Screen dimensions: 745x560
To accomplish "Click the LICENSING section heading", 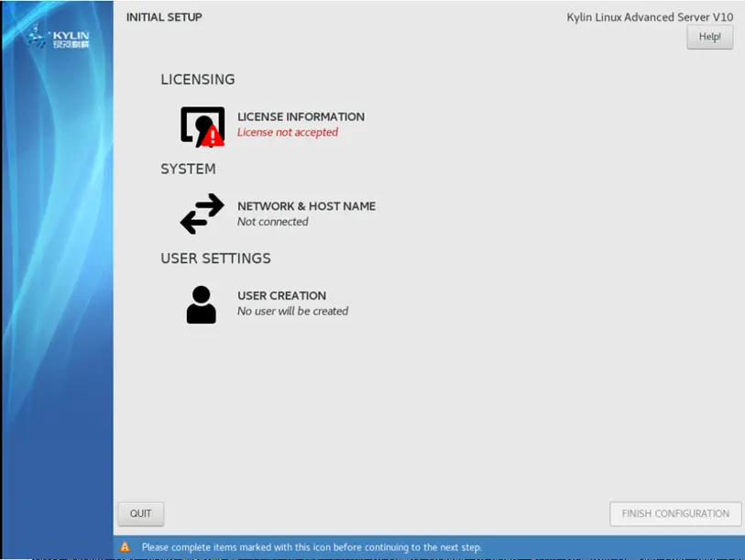I will pyautogui.click(x=198, y=79).
